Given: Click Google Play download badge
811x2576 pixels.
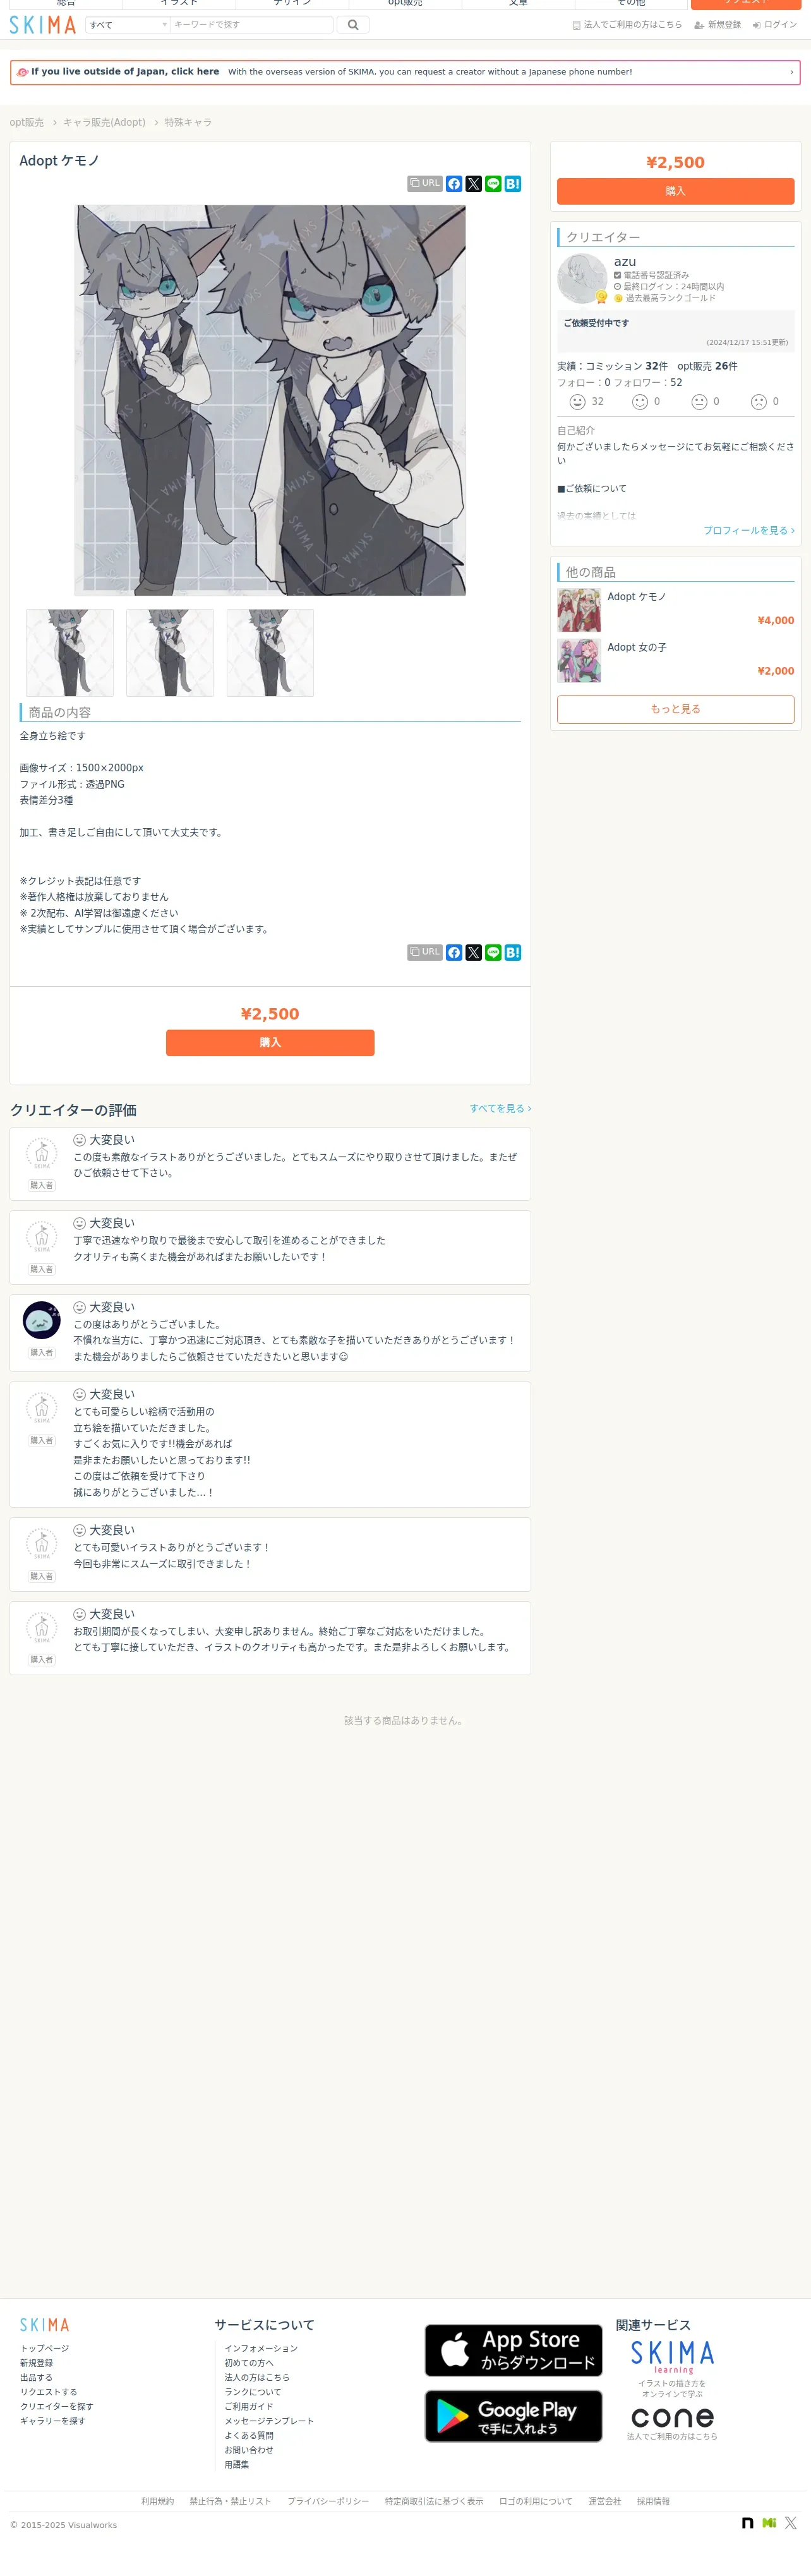Looking at the screenshot, I should [x=514, y=2417].
